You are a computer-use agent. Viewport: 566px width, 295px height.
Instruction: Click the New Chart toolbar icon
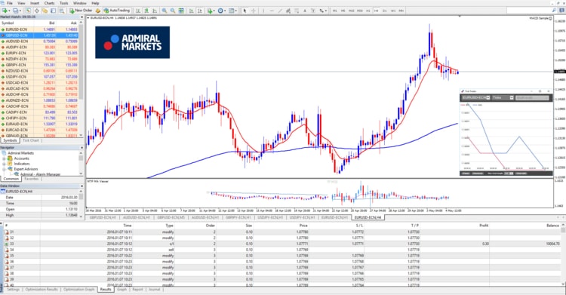click(5, 11)
